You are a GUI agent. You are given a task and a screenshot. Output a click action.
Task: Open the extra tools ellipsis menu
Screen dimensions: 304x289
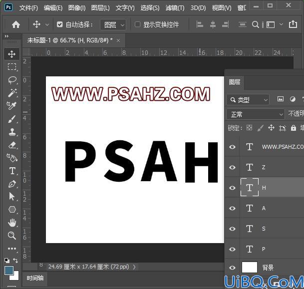coord(12,248)
